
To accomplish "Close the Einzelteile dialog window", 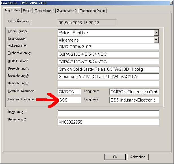I will coord(171,3).
